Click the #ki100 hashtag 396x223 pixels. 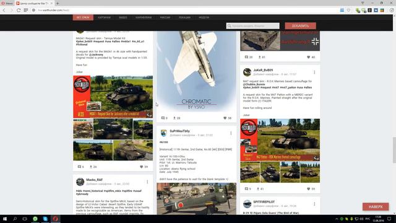tap(163, 142)
